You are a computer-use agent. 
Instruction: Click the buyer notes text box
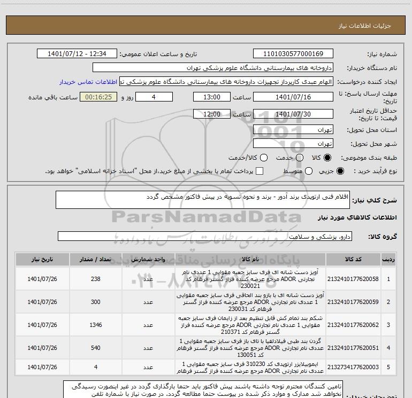pyautogui.click(x=203, y=389)
